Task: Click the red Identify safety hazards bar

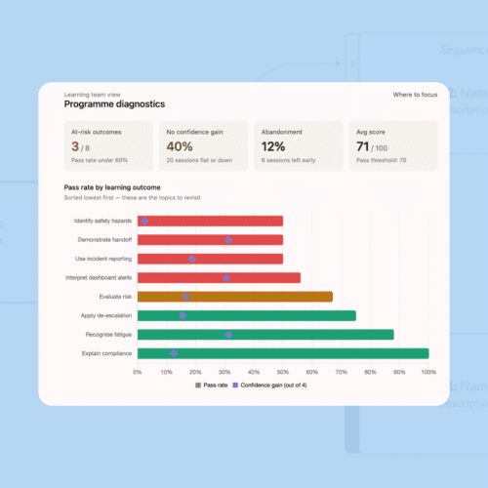Action: [210, 222]
